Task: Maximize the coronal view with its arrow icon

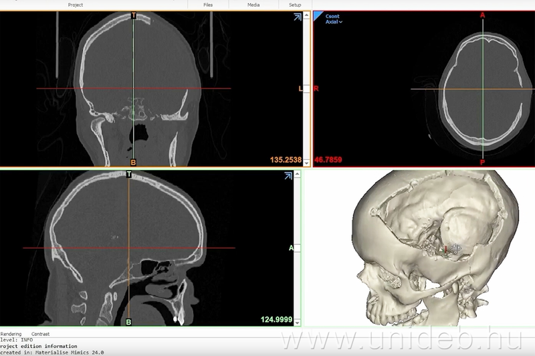Action: [296, 18]
